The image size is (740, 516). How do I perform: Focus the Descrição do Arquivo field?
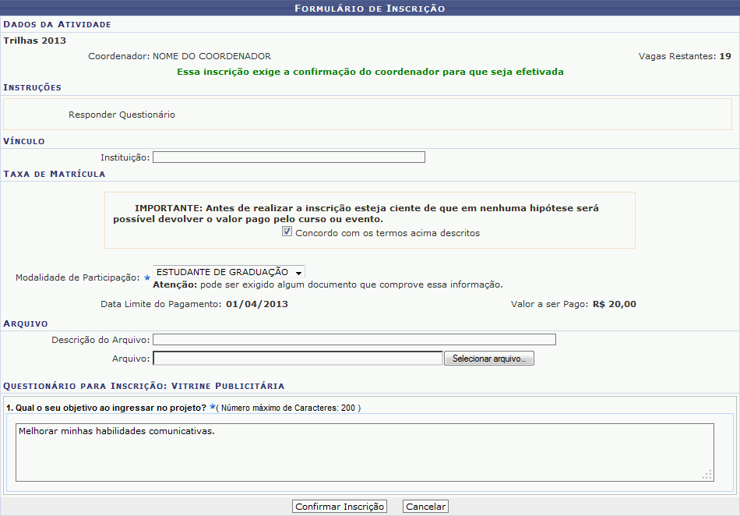[354, 339]
